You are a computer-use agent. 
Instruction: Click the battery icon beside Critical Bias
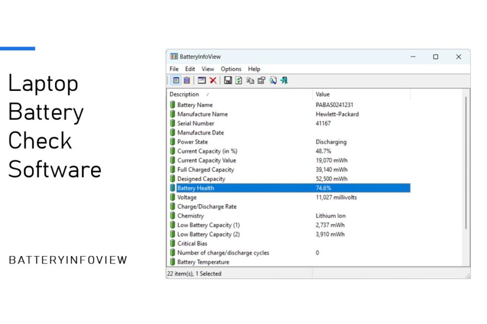(x=172, y=244)
